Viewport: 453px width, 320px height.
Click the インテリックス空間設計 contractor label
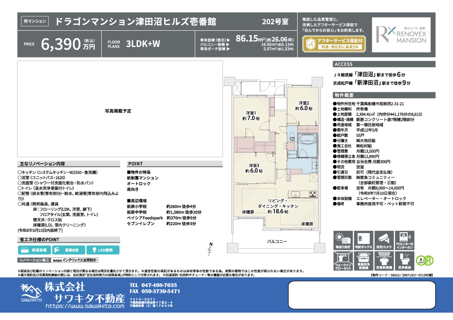pos(75,260)
